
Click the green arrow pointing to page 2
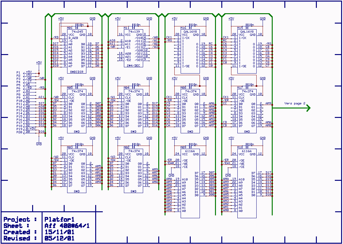click(x=307, y=108)
